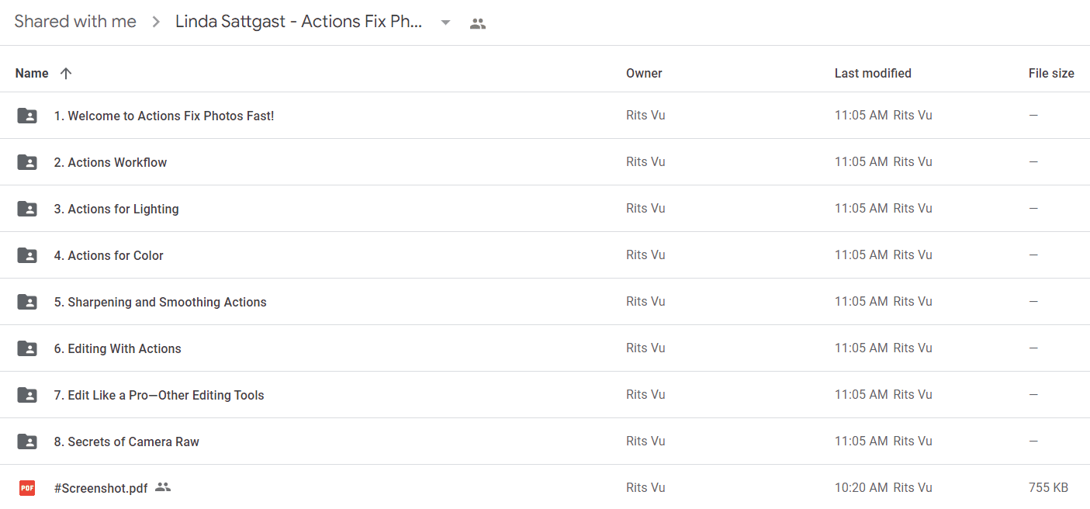Click the Linda Sattgast folder title in breadcrumb
Screen dimensions: 1090x509
coord(299,22)
